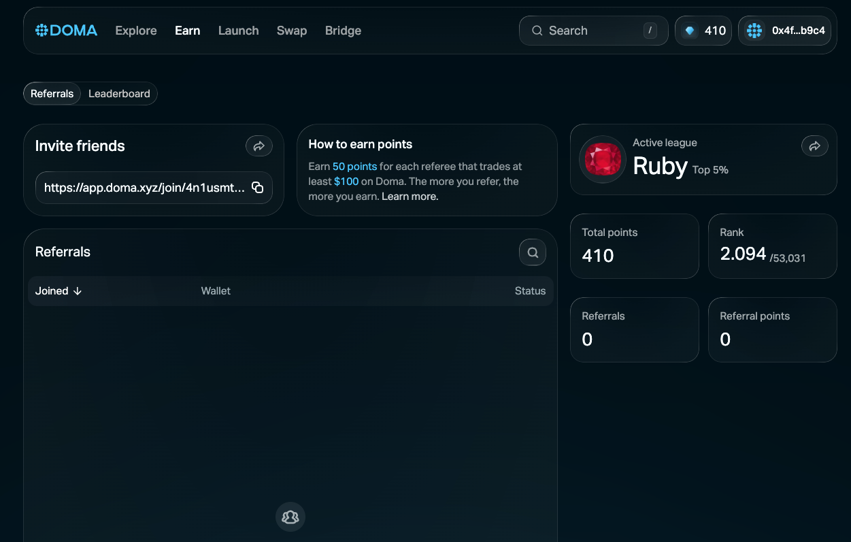851x542 pixels.
Task: Share the Active league Ruby card
Action: pos(814,146)
